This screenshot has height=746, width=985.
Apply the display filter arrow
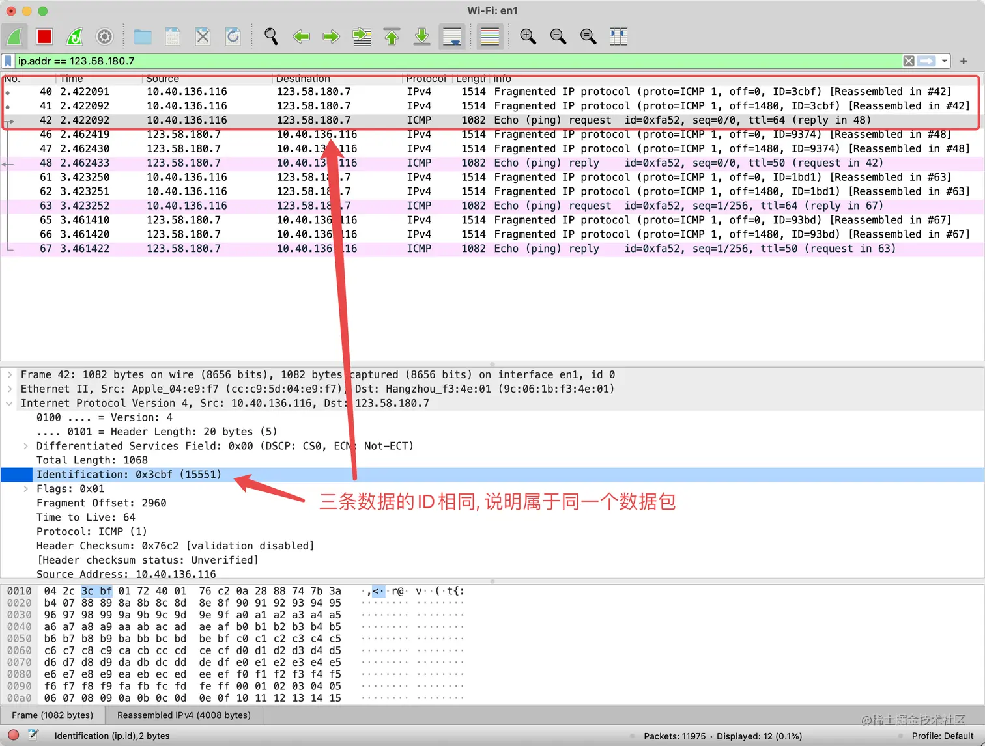tap(926, 61)
